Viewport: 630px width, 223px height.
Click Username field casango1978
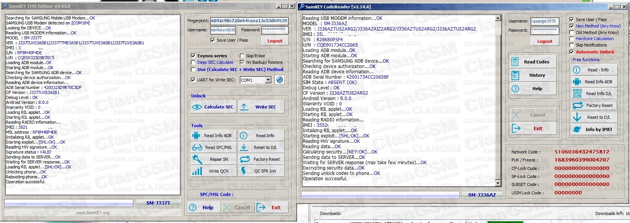pos(544,21)
